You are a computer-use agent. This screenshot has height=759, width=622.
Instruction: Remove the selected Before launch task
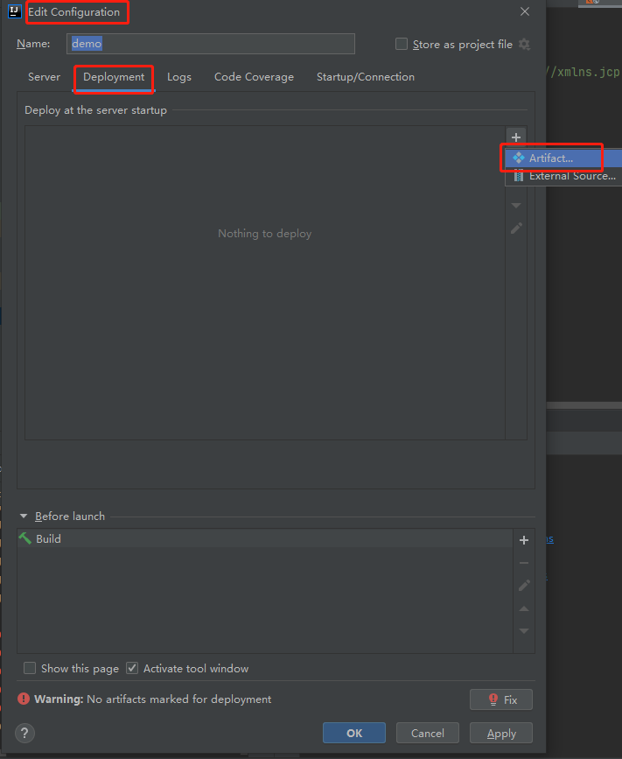tap(524, 563)
